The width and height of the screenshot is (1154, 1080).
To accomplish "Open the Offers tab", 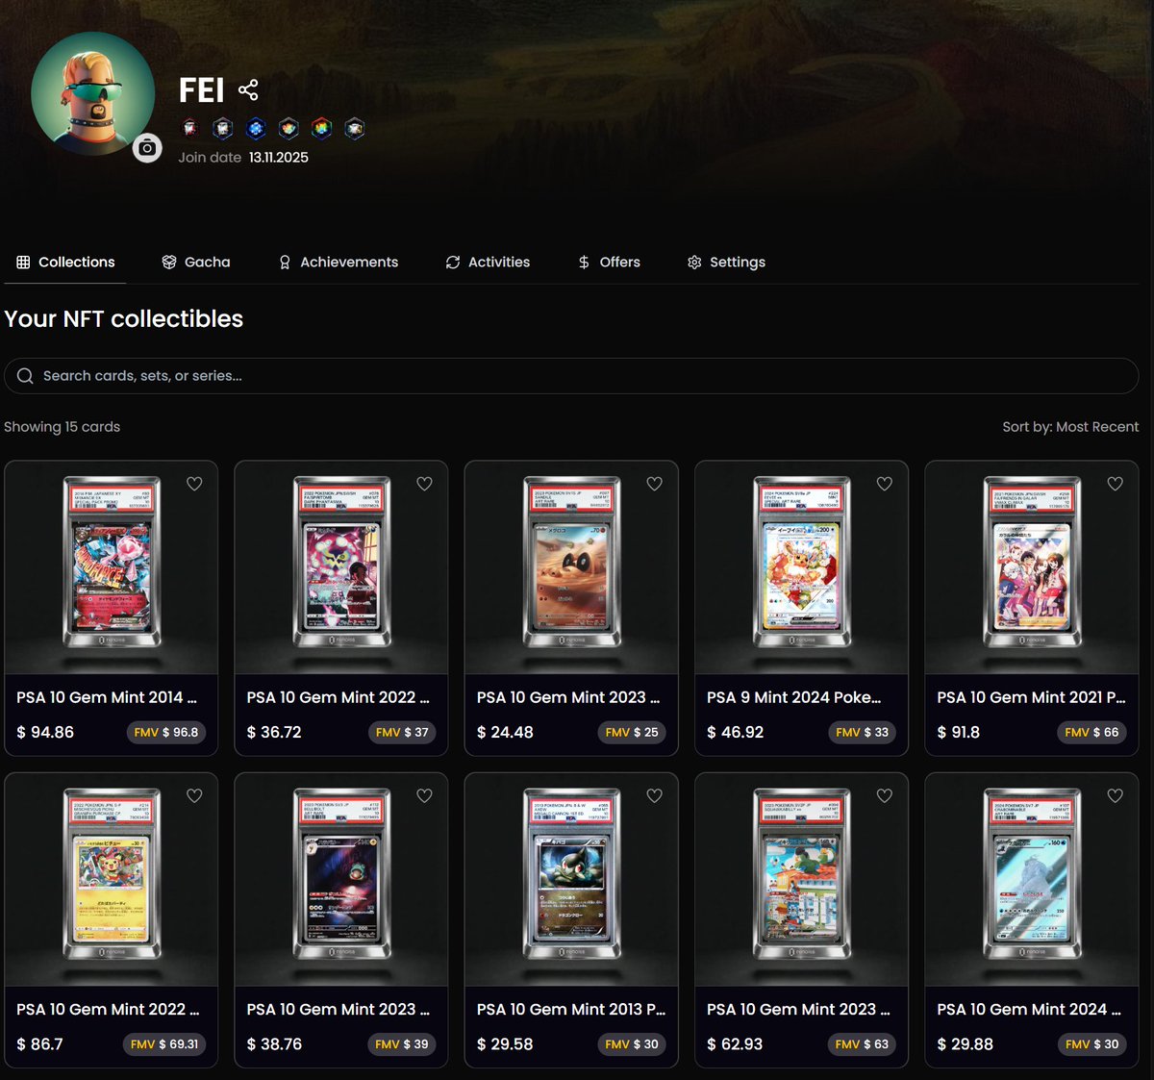I will 609,262.
